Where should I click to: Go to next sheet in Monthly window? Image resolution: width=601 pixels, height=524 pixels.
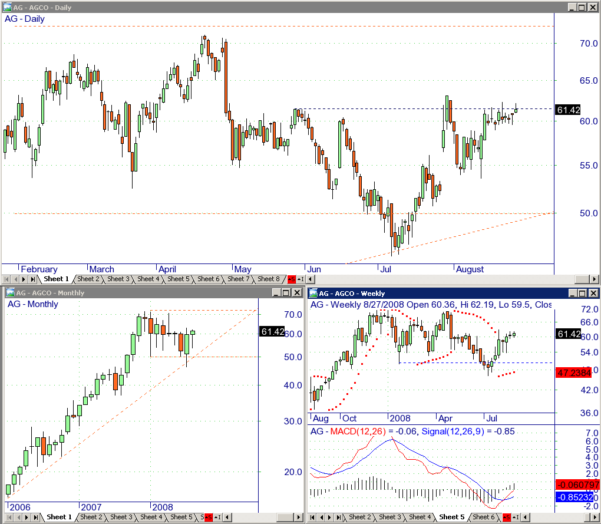[27, 518]
